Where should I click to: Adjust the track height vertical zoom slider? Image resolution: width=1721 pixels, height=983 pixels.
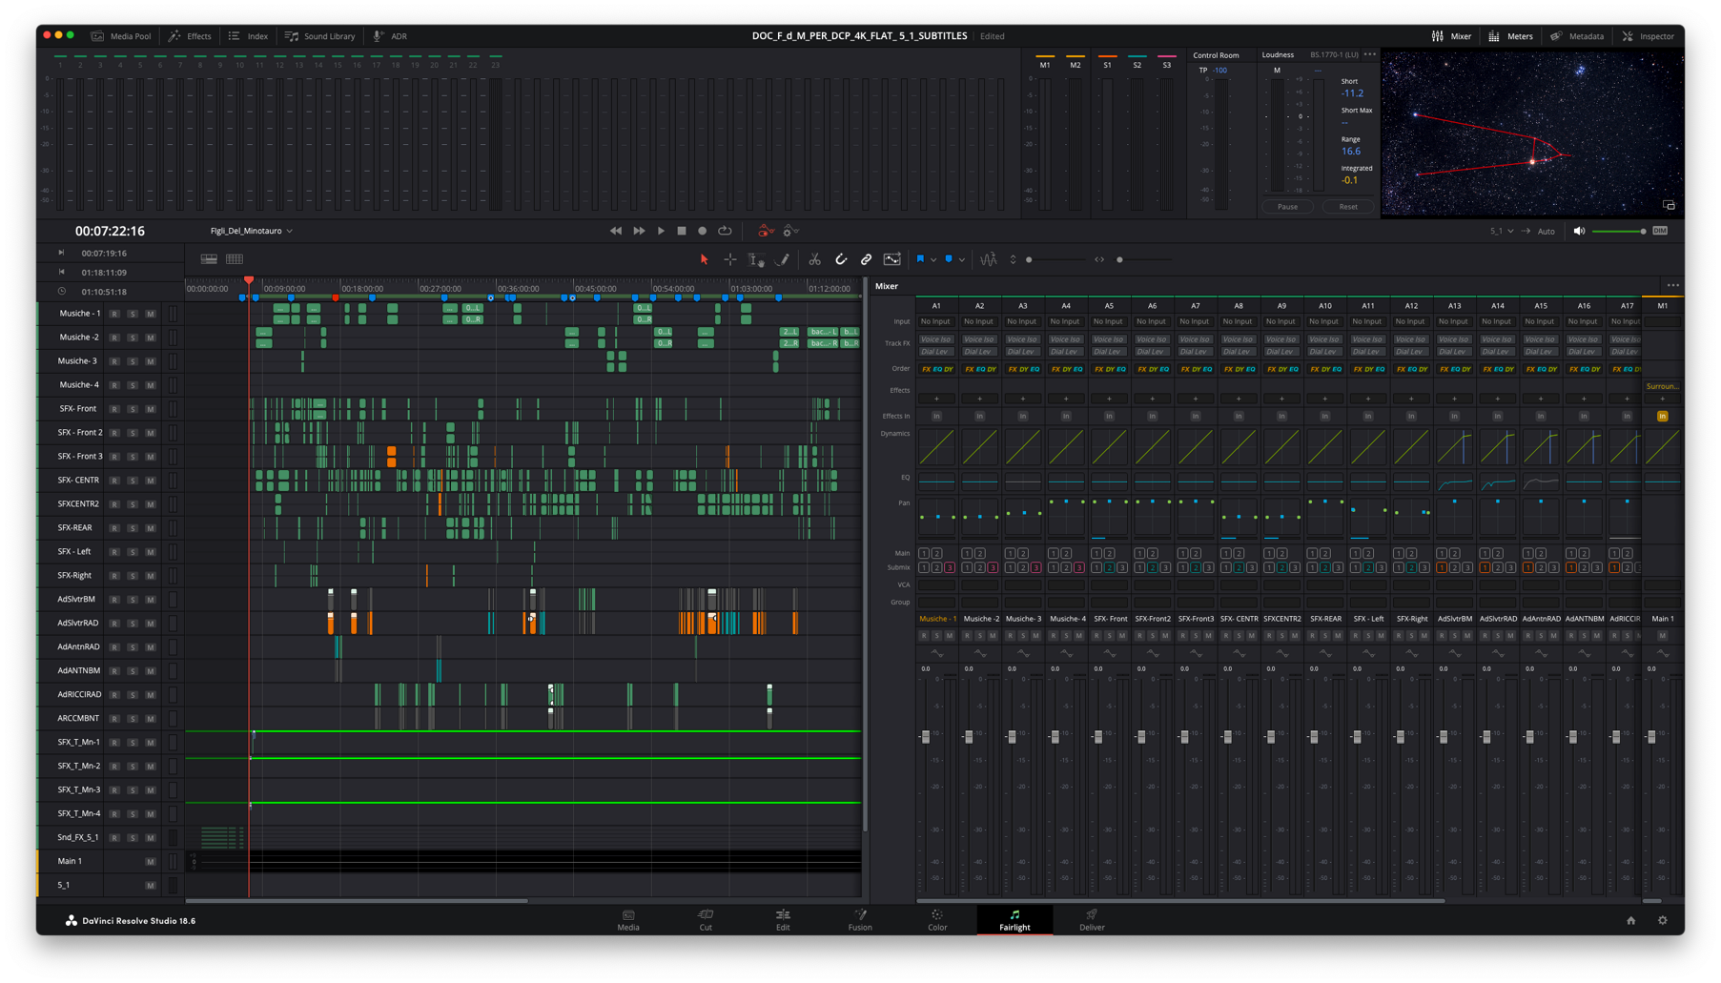(1055, 259)
